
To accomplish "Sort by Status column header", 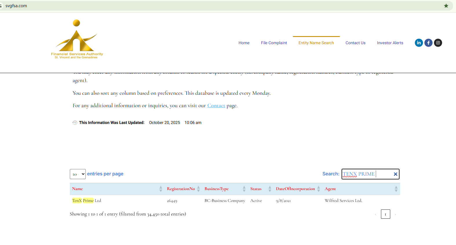I will [x=256, y=189].
